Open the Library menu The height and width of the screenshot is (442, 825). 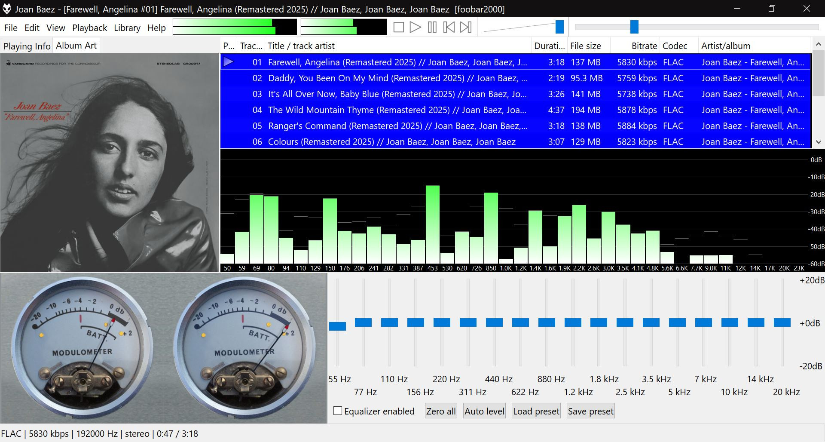(x=127, y=28)
